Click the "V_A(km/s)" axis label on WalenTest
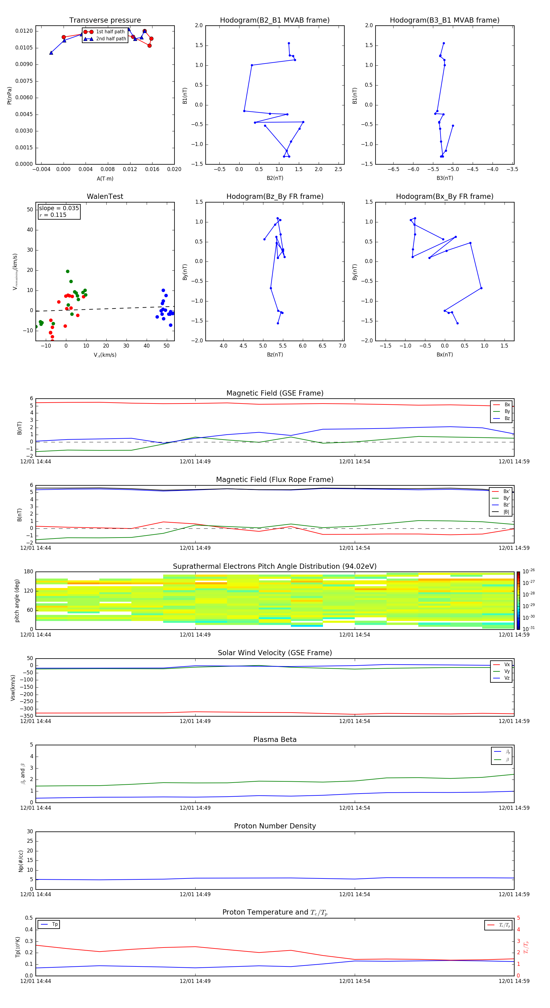550x1008 pixels. (x=105, y=355)
